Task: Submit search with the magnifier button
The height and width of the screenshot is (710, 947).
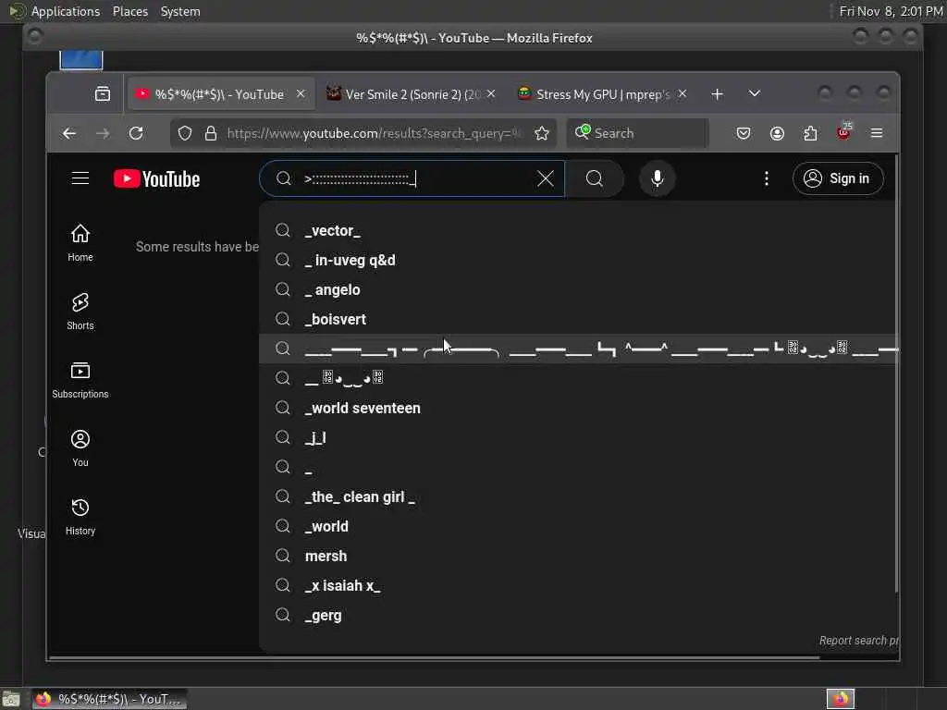Action: (595, 178)
